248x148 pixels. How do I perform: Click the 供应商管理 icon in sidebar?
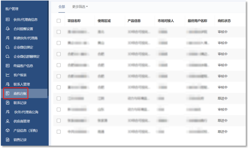pyautogui.click(x=8, y=121)
